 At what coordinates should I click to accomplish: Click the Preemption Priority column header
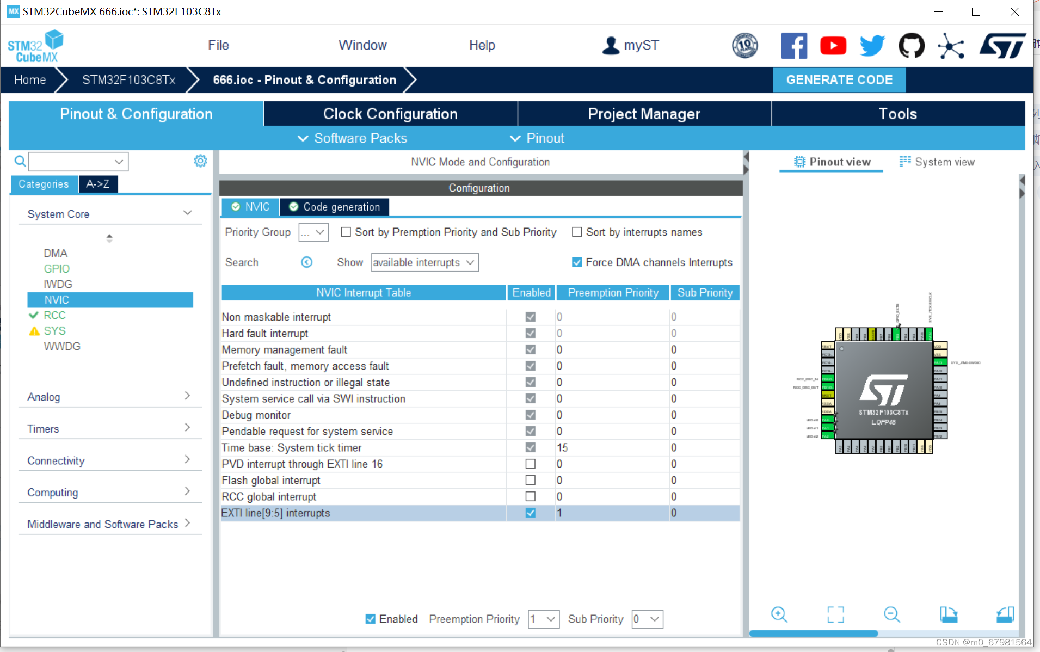click(613, 293)
